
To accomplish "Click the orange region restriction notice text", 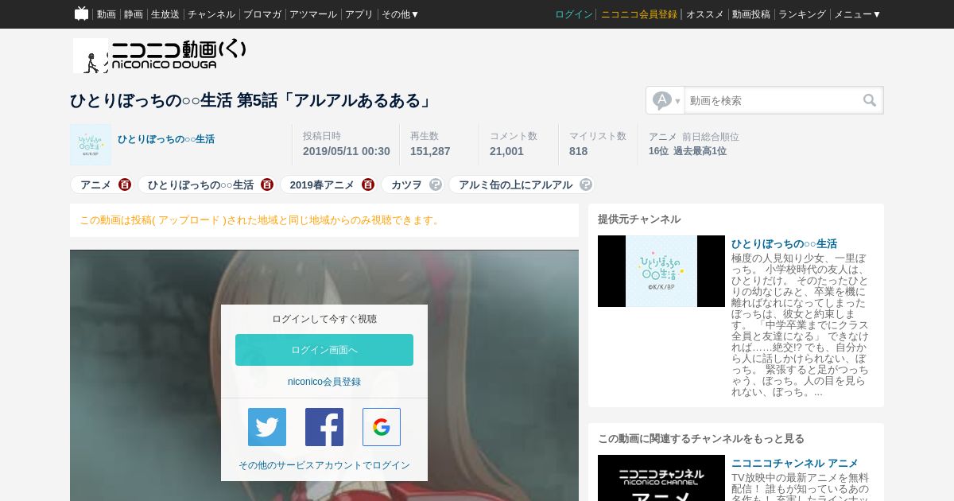I will pos(261,220).
